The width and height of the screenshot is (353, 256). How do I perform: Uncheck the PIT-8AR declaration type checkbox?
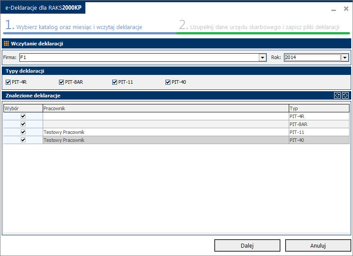point(61,82)
